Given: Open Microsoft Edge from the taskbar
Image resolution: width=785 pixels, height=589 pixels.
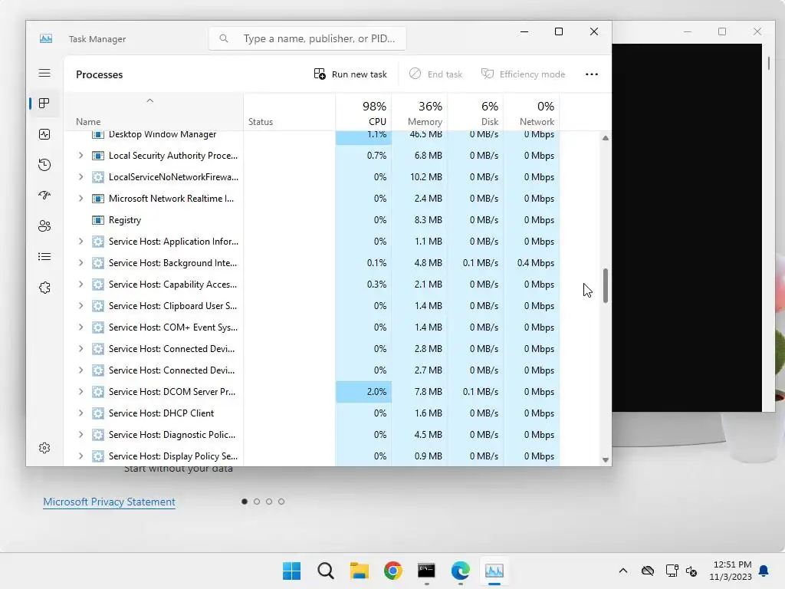Looking at the screenshot, I should pos(460,571).
